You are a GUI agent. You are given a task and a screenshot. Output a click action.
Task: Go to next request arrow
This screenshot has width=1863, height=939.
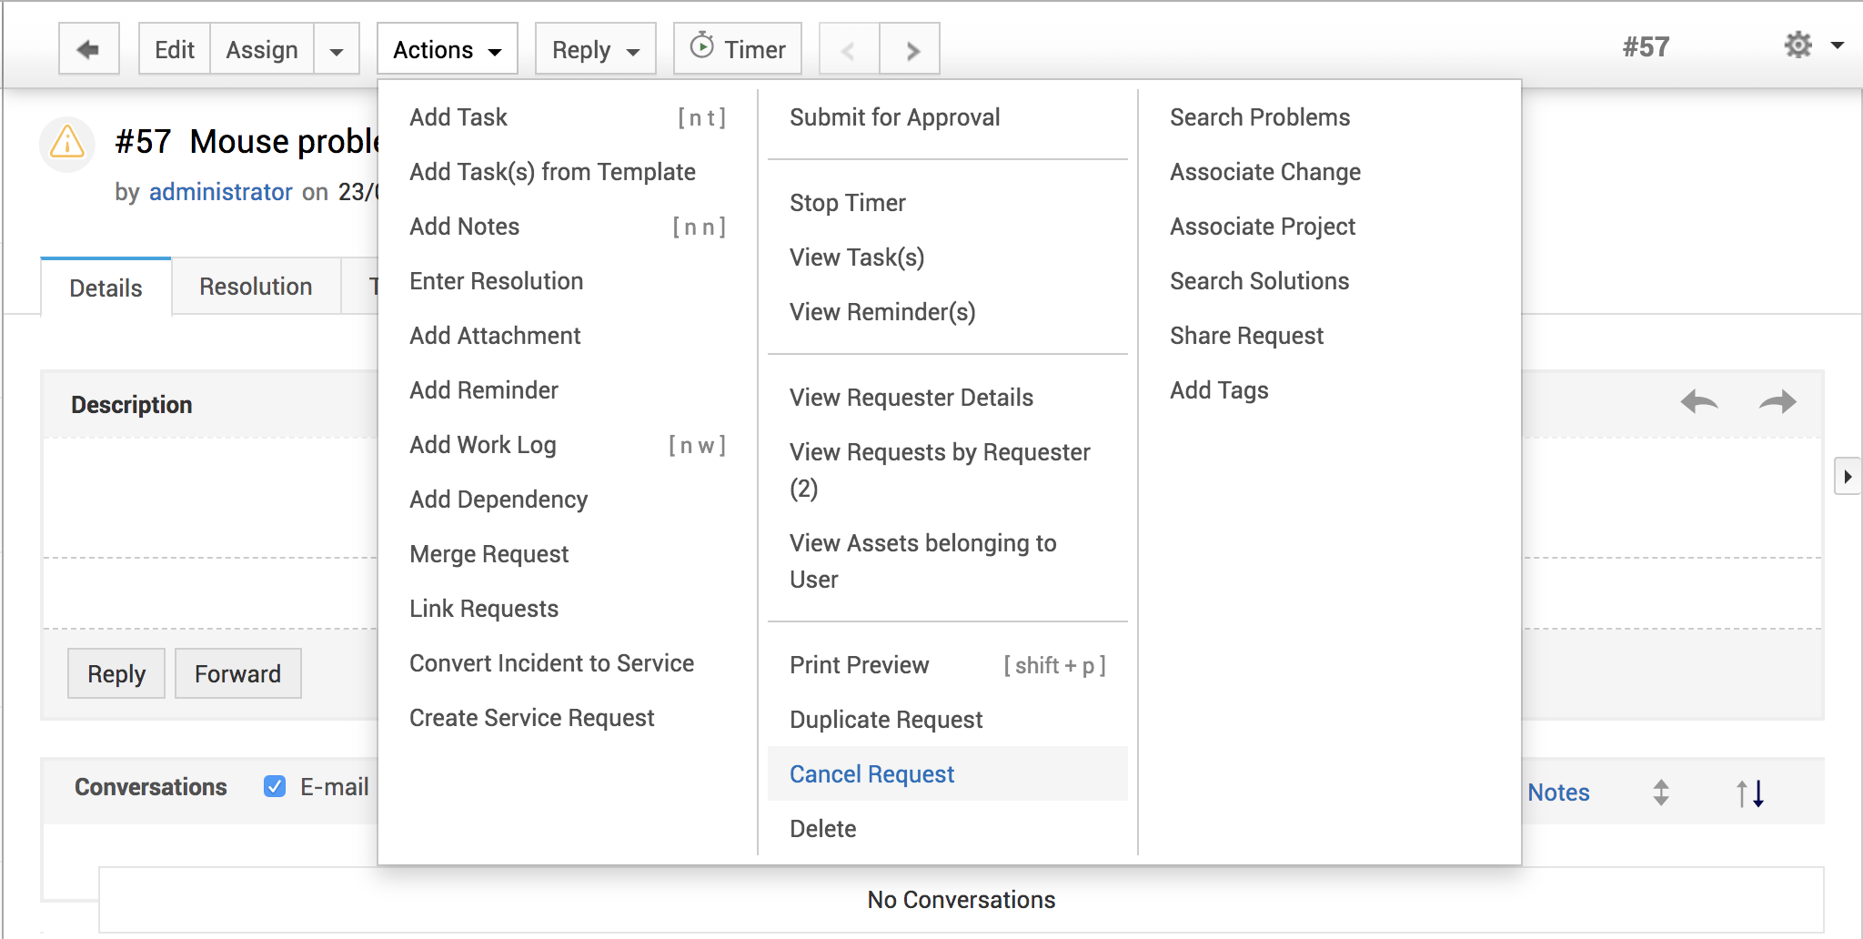[911, 50]
